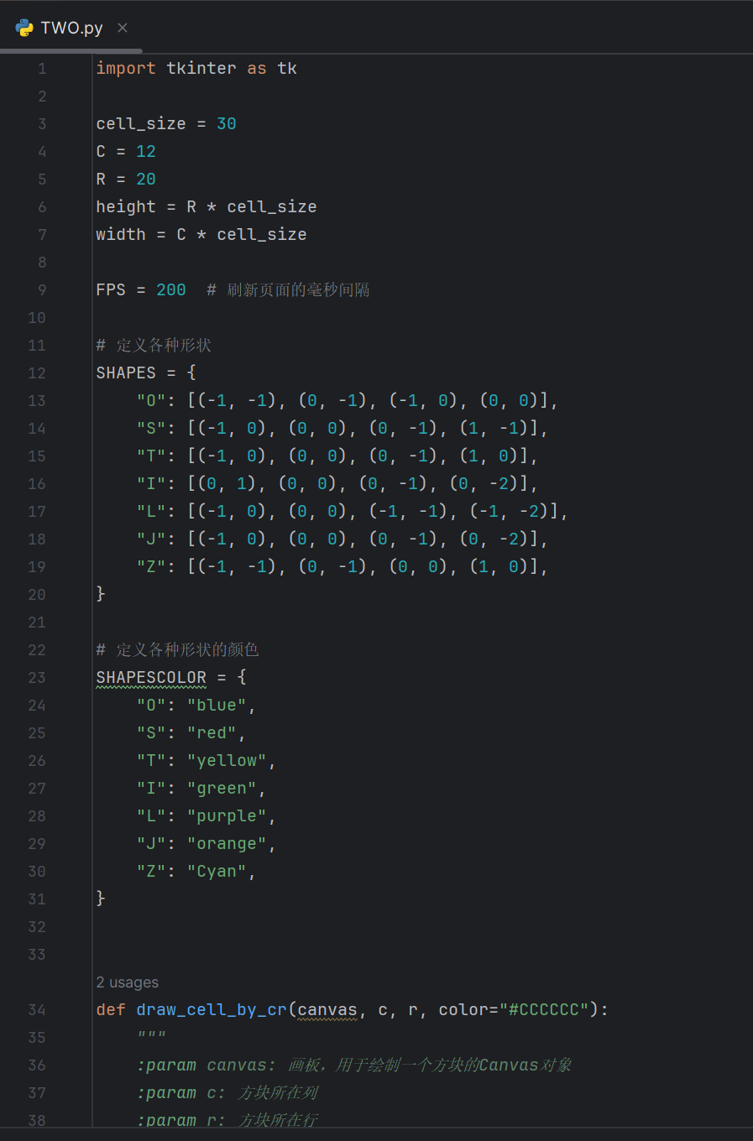Viewport: 753px width, 1141px height.
Task: Click the opening brace after SHAPESCOLOR
Action: [x=242, y=677]
